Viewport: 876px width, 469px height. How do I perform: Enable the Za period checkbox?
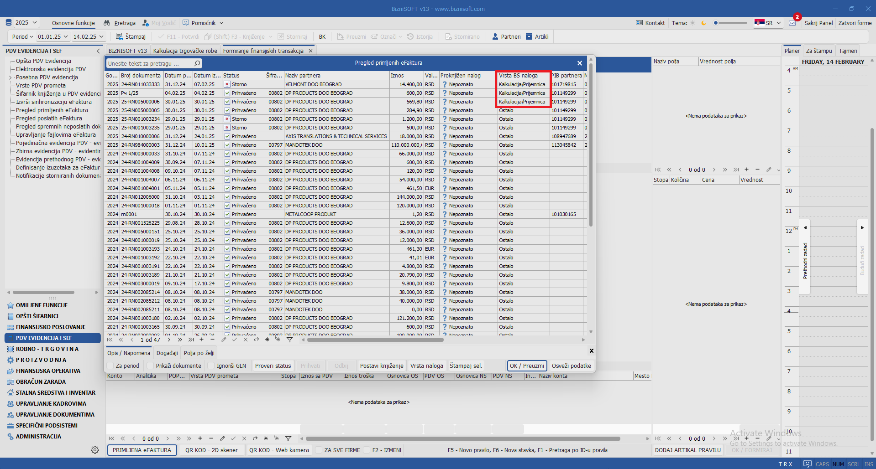110,366
